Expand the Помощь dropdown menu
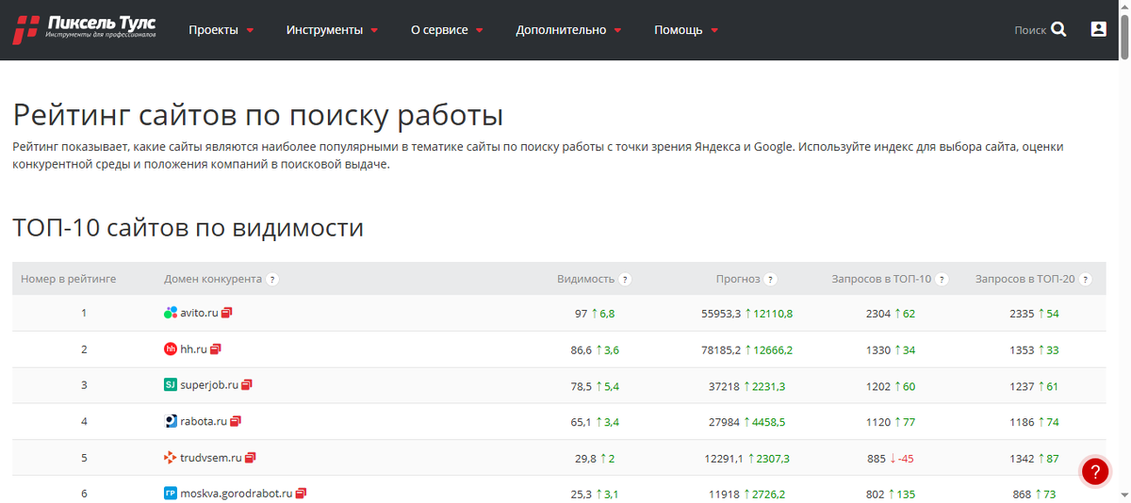The image size is (1131, 503). coord(687,30)
